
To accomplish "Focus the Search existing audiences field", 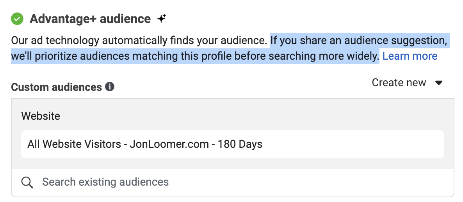I will click(232, 182).
